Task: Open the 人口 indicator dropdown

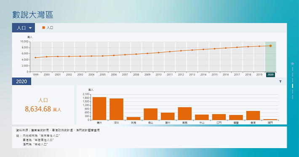Action: click(x=24, y=28)
